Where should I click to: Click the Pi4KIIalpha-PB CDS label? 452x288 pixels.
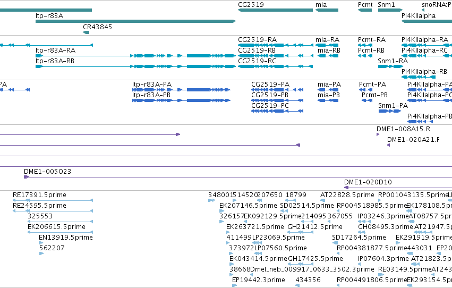(x=430, y=116)
